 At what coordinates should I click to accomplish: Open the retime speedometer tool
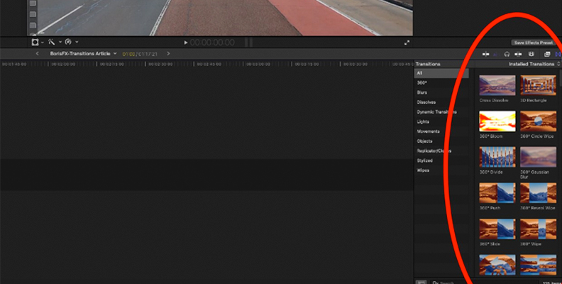pos(68,42)
